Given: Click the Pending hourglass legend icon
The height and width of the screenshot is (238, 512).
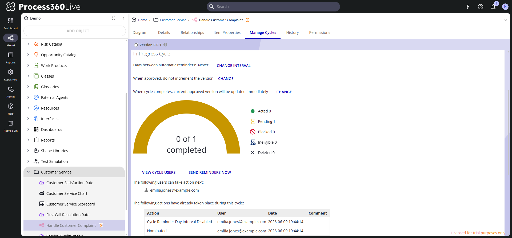Looking at the screenshot, I should click(253, 122).
